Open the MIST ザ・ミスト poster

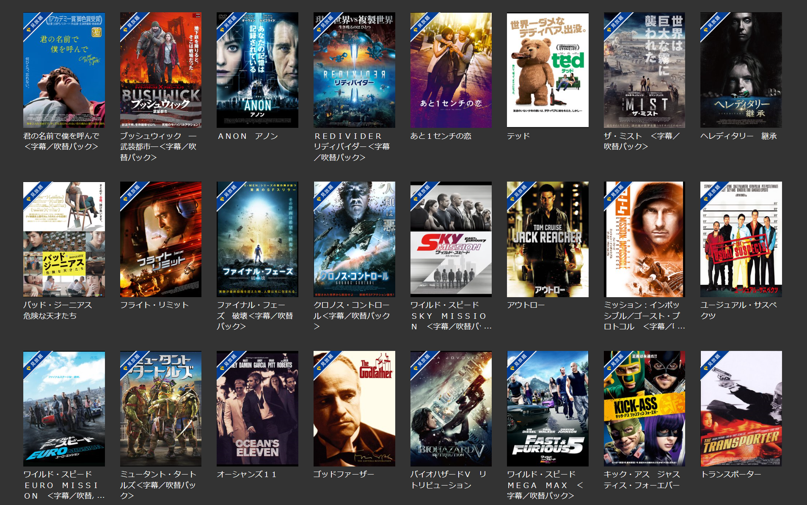(644, 70)
